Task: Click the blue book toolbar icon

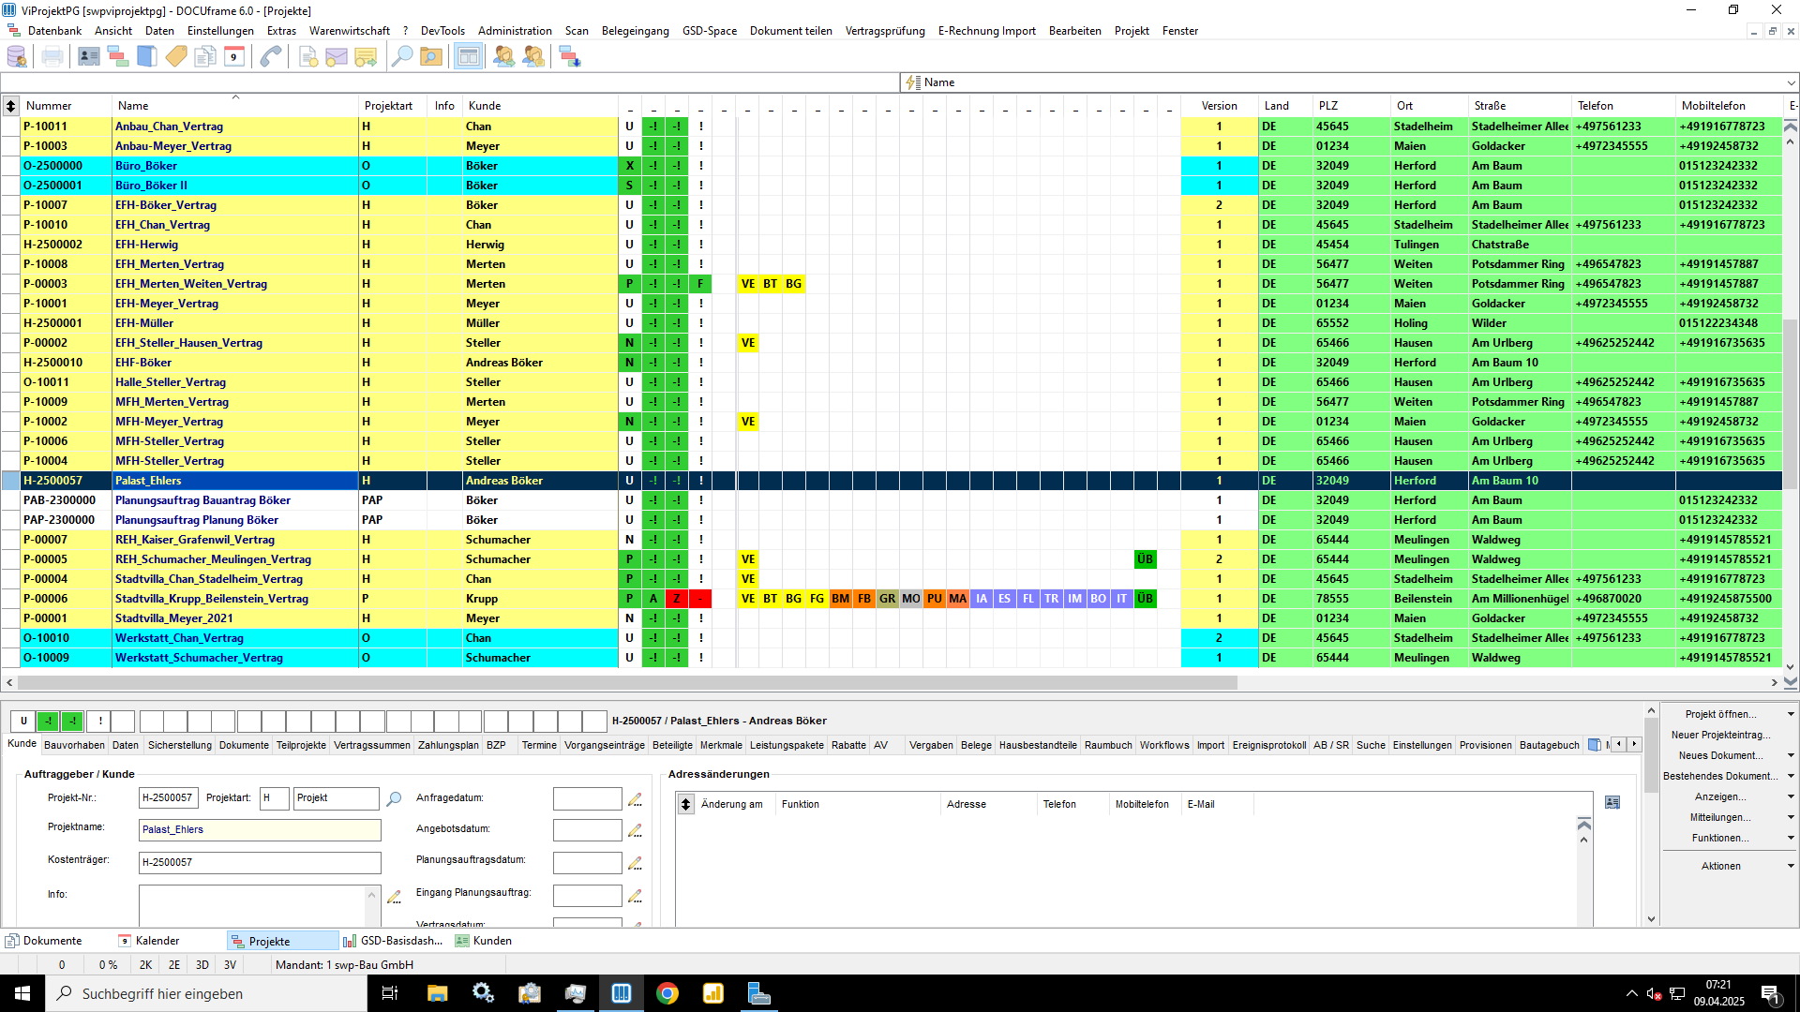Action: coord(147,57)
